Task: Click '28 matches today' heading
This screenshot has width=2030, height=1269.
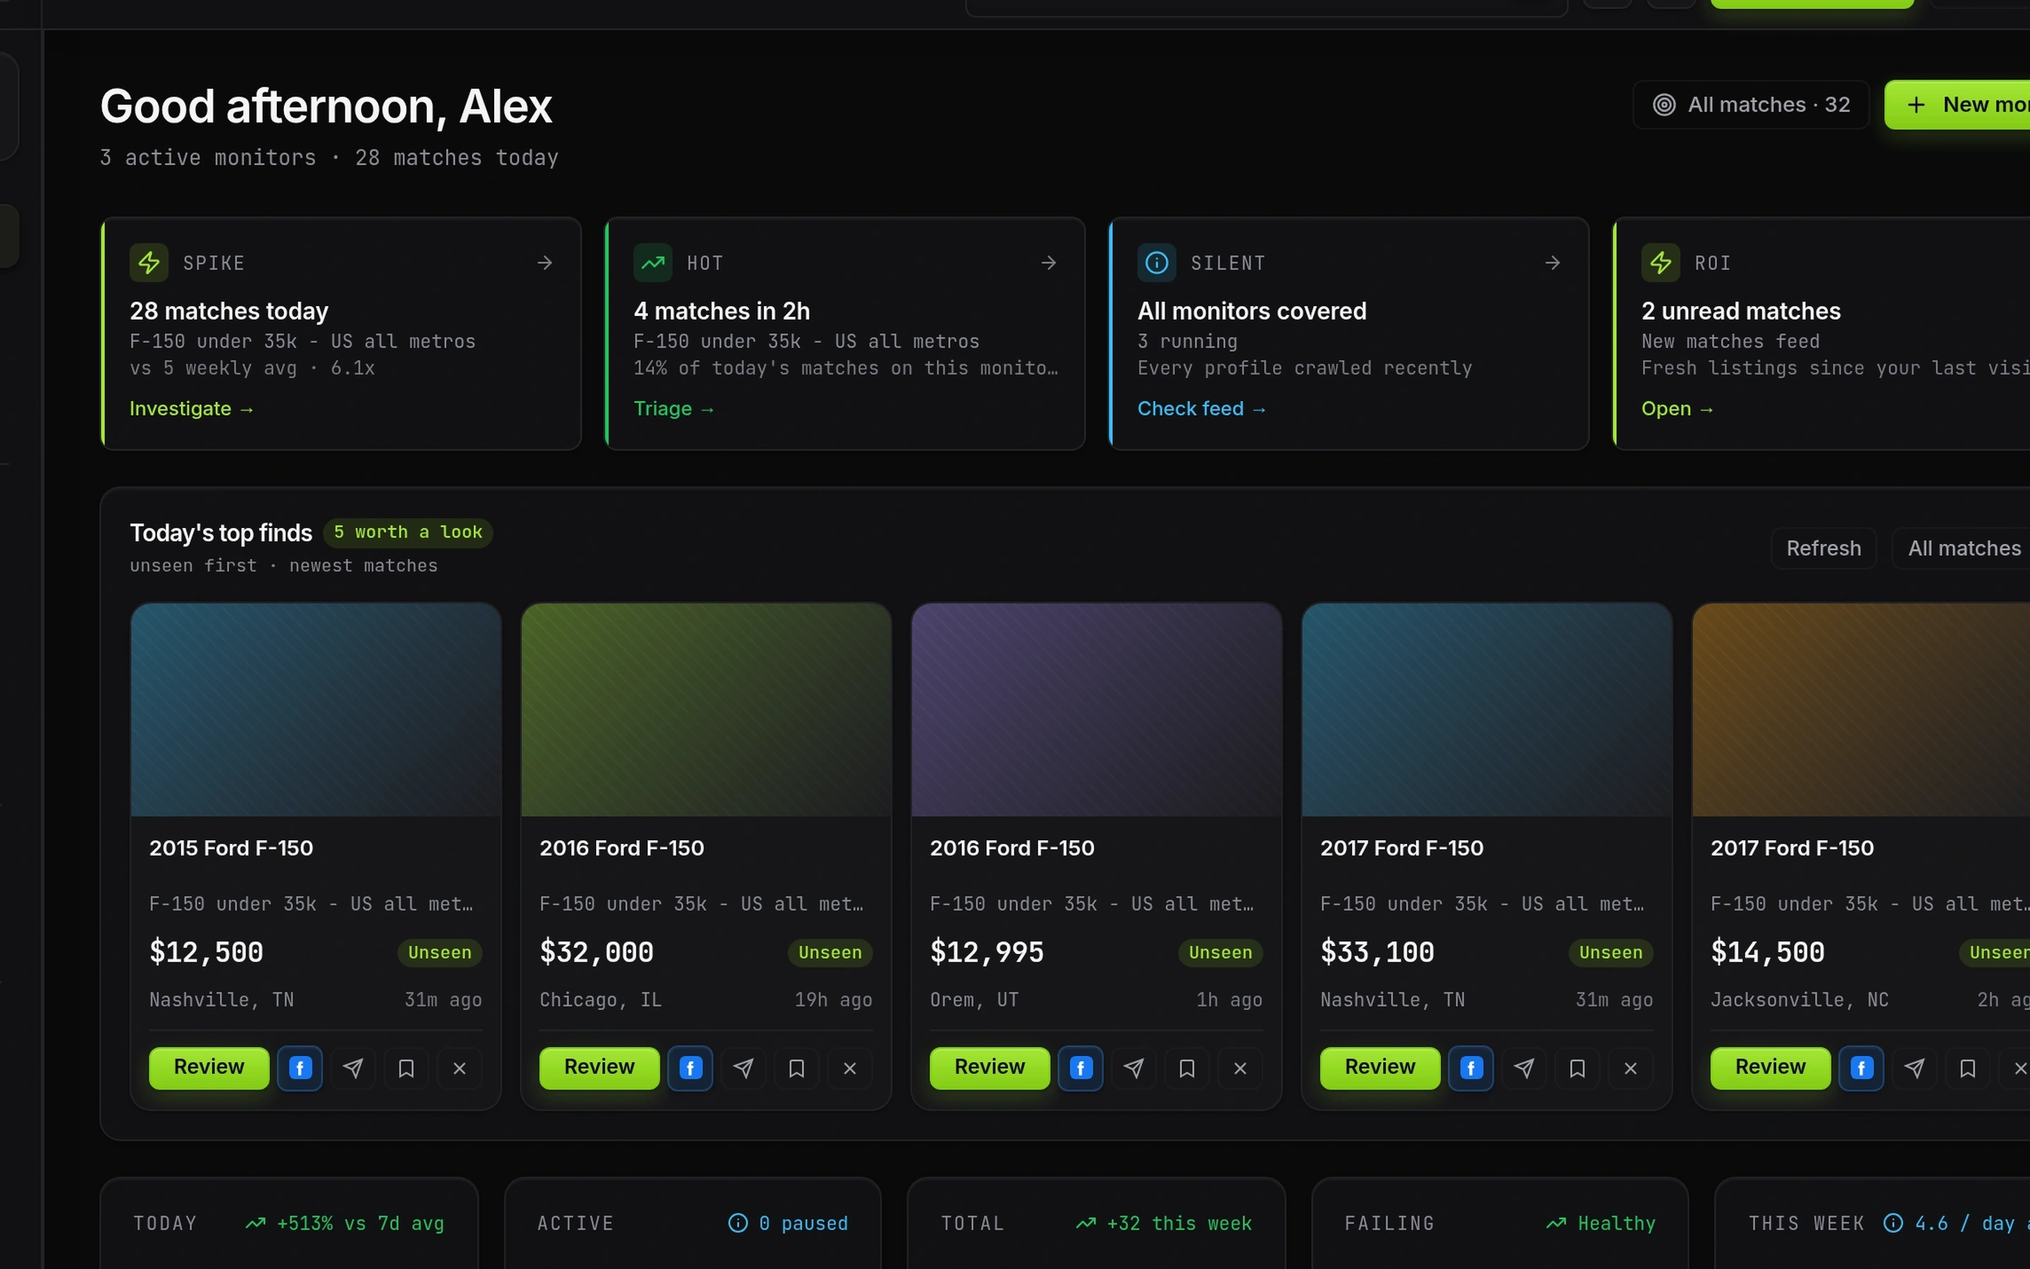Action: click(229, 312)
